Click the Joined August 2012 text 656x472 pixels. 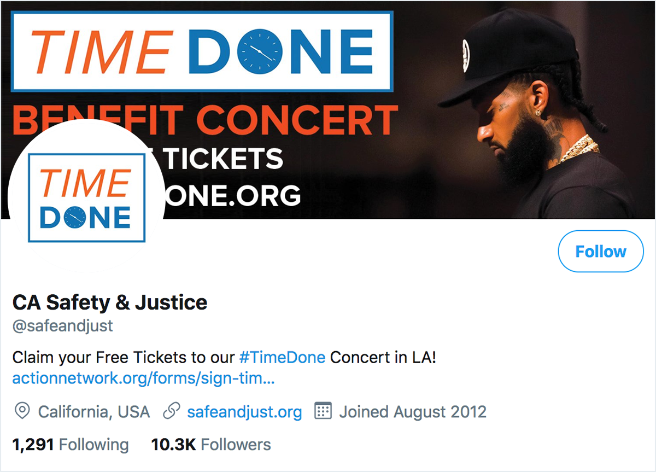(413, 411)
